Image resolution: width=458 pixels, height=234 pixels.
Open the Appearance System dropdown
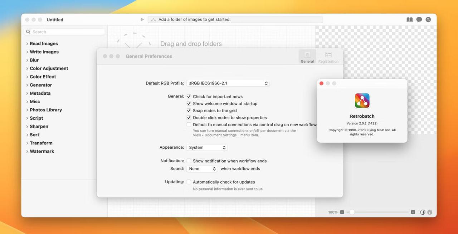click(x=207, y=147)
